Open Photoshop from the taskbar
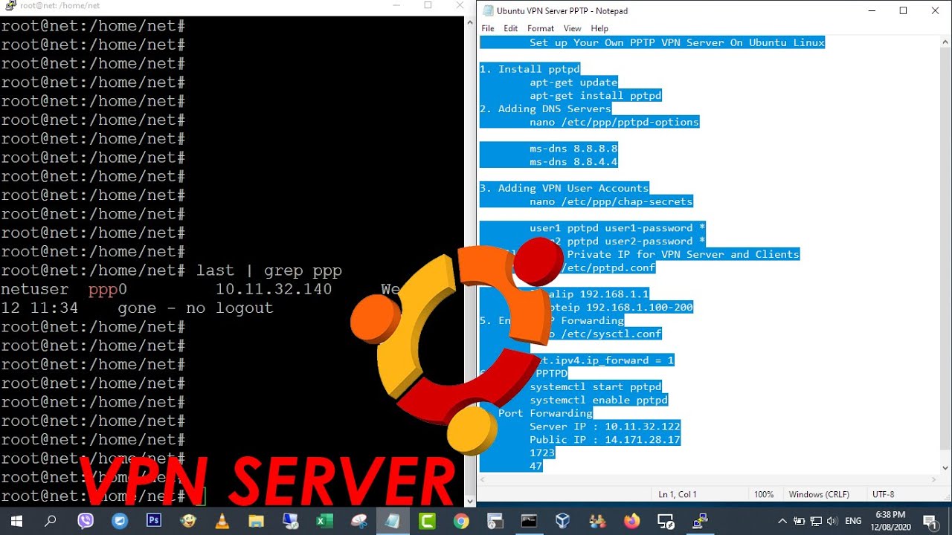The width and height of the screenshot is (952, 535). point(154,521)
